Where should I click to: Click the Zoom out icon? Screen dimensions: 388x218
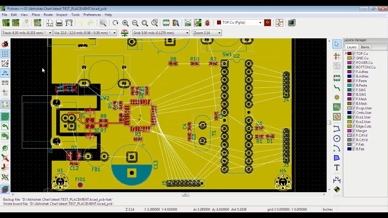pyautogui.click(x=135, y=23)
